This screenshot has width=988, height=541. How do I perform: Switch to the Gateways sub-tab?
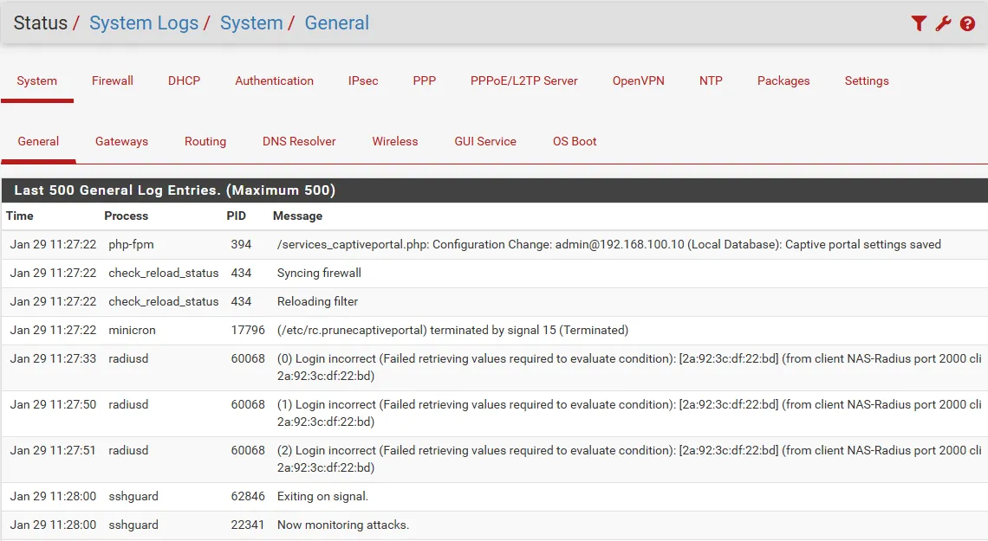pos(121,142)
